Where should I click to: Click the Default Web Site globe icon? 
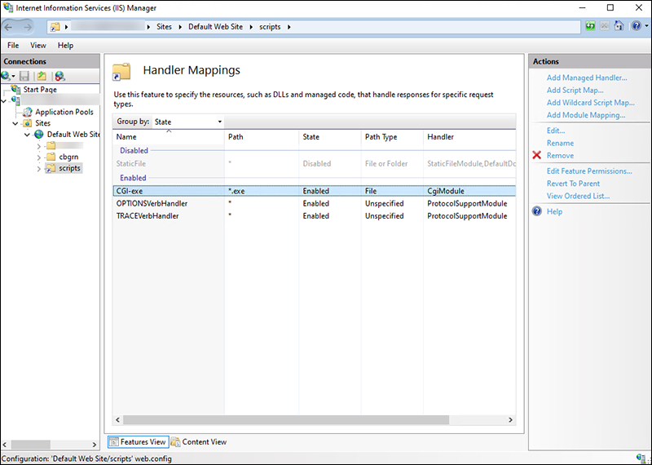[x=39, y=135]
